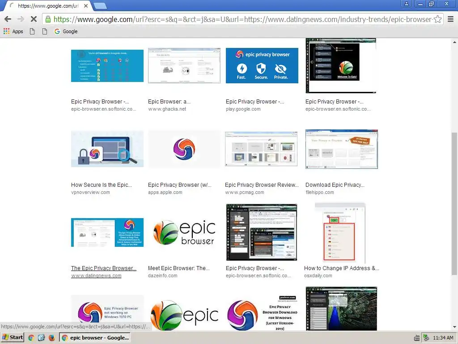Open the Fast Secure Private blue banner image
Screen dimensions: 458x344
pos(262,65)
